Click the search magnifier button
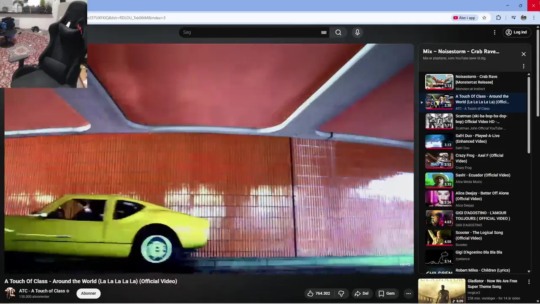This screenshot has height=304, width=540. coord(338,33)
